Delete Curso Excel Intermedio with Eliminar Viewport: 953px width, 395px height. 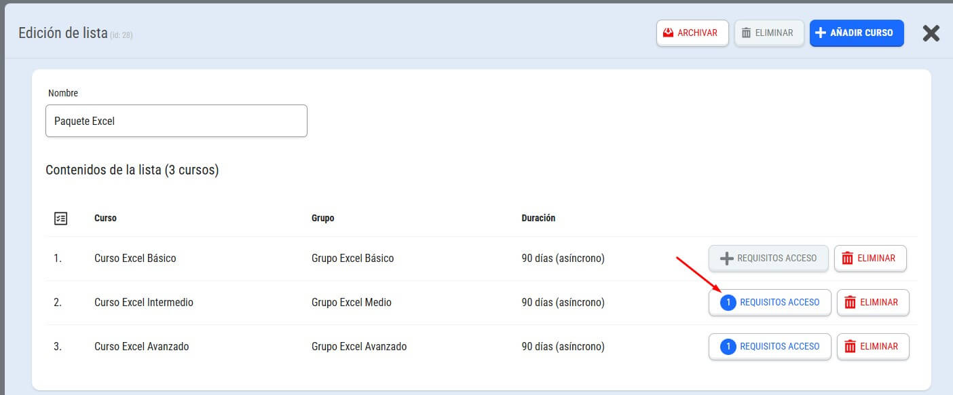(x=873, y=303)
